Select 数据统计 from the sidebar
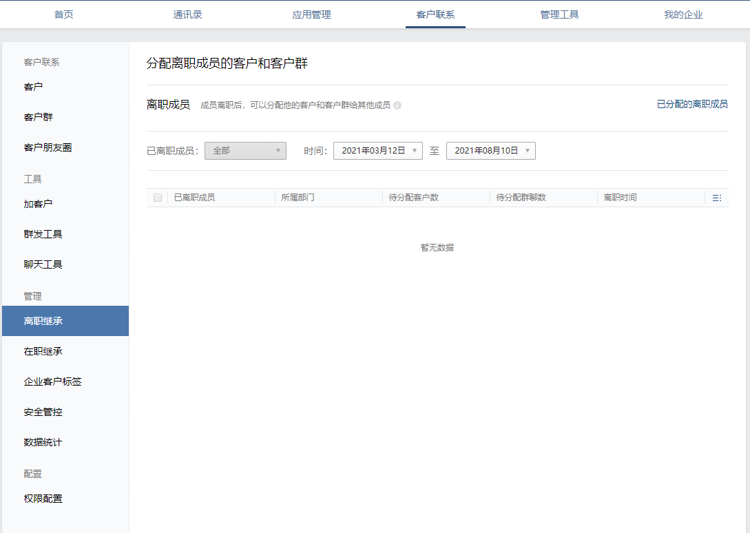 pyautogui.click(x=43, y=442)
